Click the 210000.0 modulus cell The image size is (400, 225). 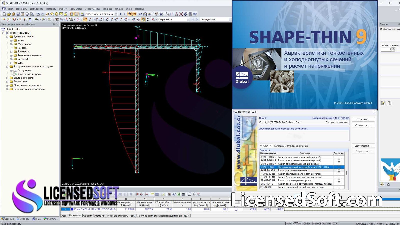[126, 209]
